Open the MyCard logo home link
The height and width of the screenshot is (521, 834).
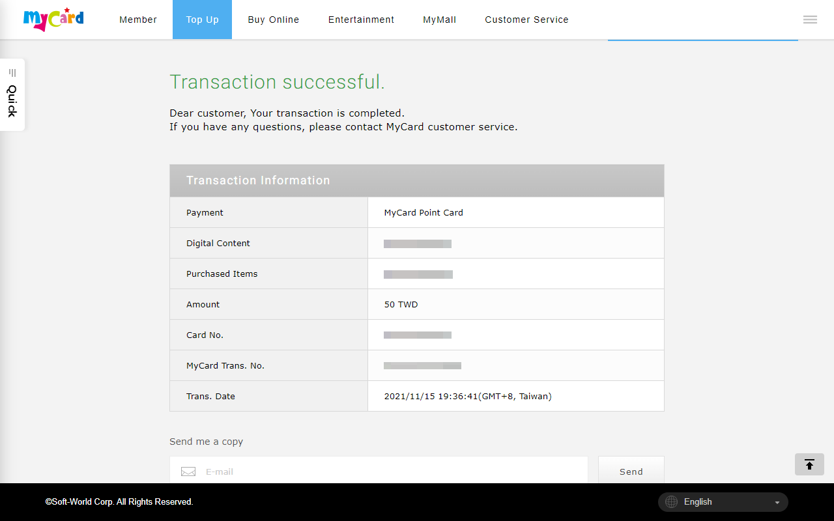[53, 20]
